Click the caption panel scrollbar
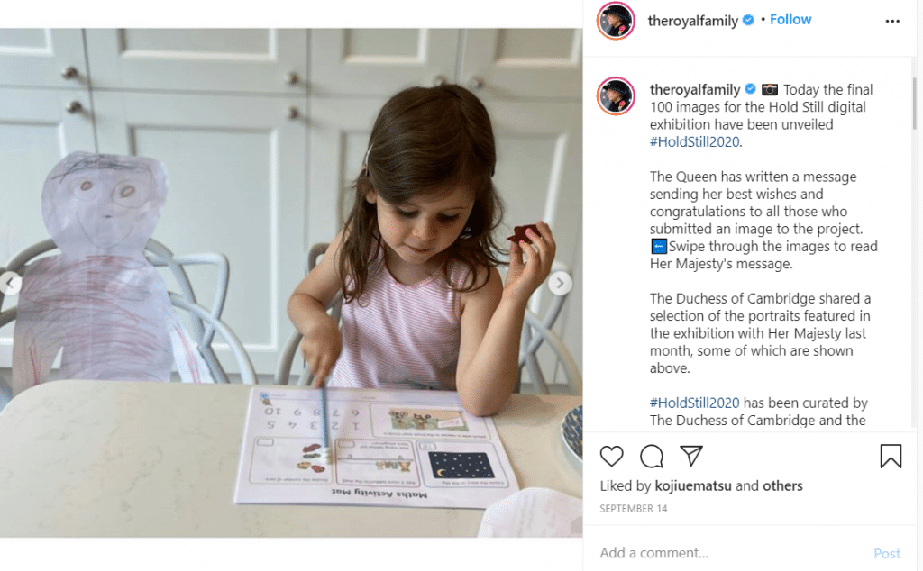This screenshot has width=923, height=571. click(914, 104)
